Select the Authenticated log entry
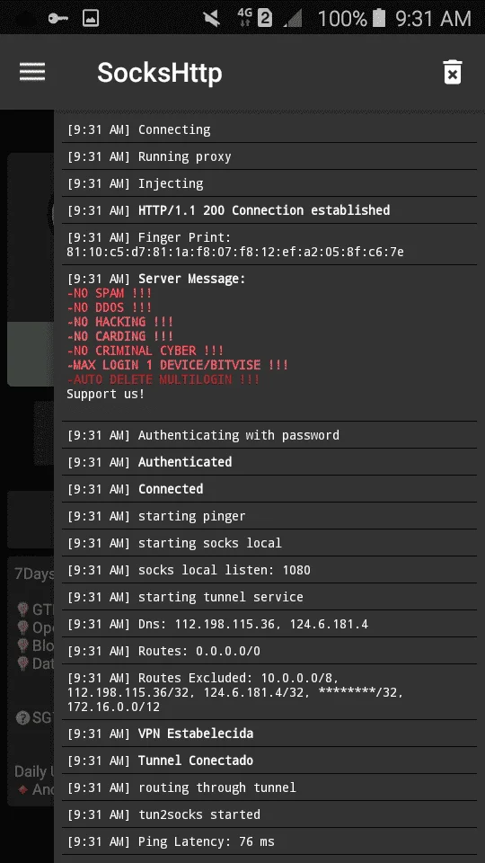485x863 pixels. pos(269,462)
